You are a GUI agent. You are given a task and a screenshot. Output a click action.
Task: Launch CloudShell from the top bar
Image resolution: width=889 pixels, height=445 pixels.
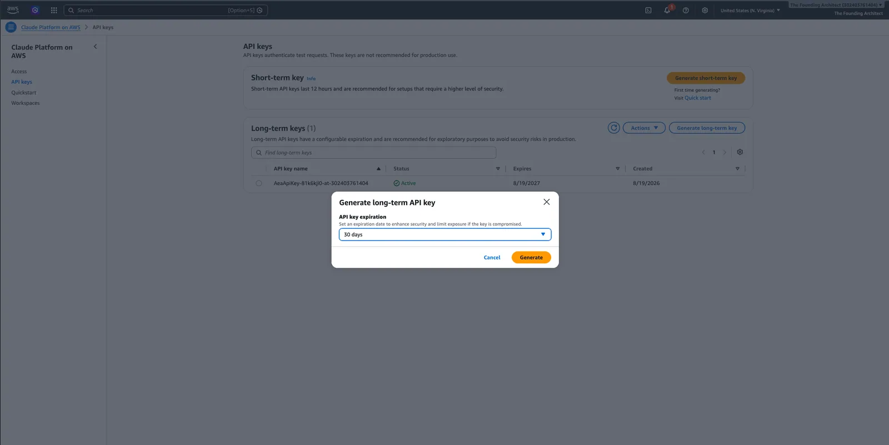pyautogui.click(x=648, y=10)
